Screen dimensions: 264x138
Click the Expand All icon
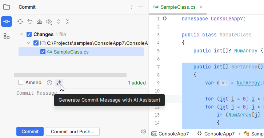58,21
